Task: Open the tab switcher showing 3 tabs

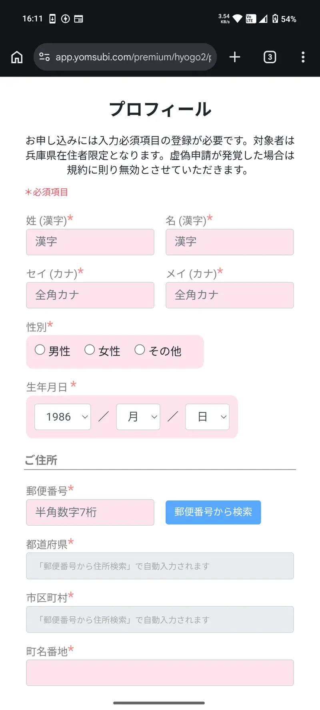Action: tap(270, 57)
